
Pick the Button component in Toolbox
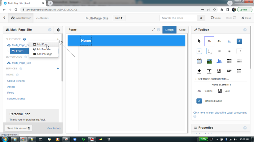click(239, 41)
